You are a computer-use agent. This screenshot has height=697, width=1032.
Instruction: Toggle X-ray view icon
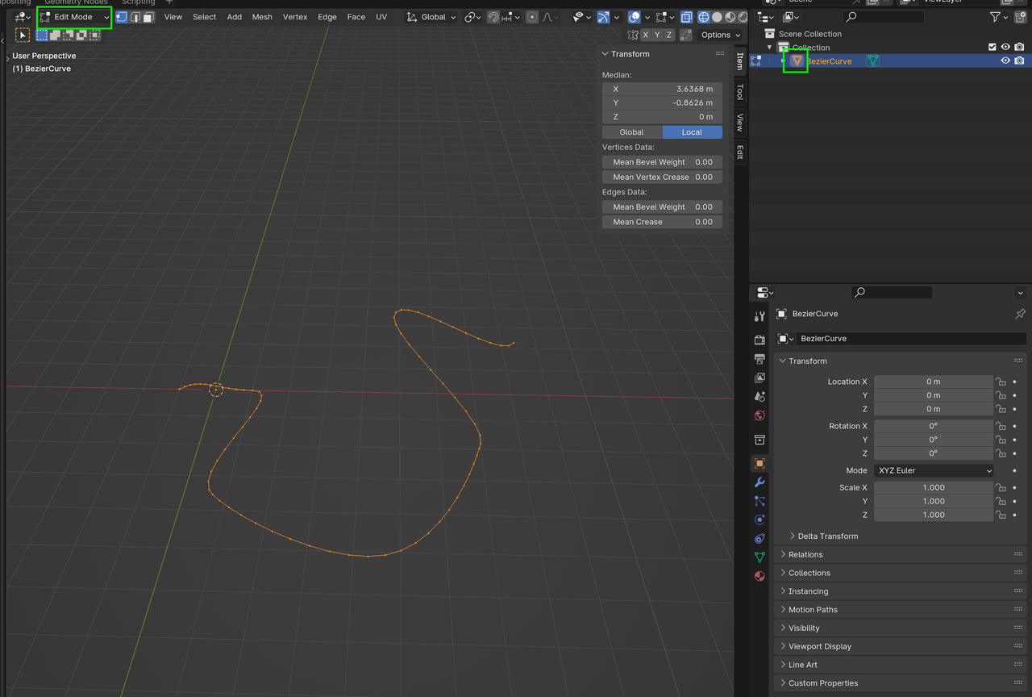coord(686,17)
